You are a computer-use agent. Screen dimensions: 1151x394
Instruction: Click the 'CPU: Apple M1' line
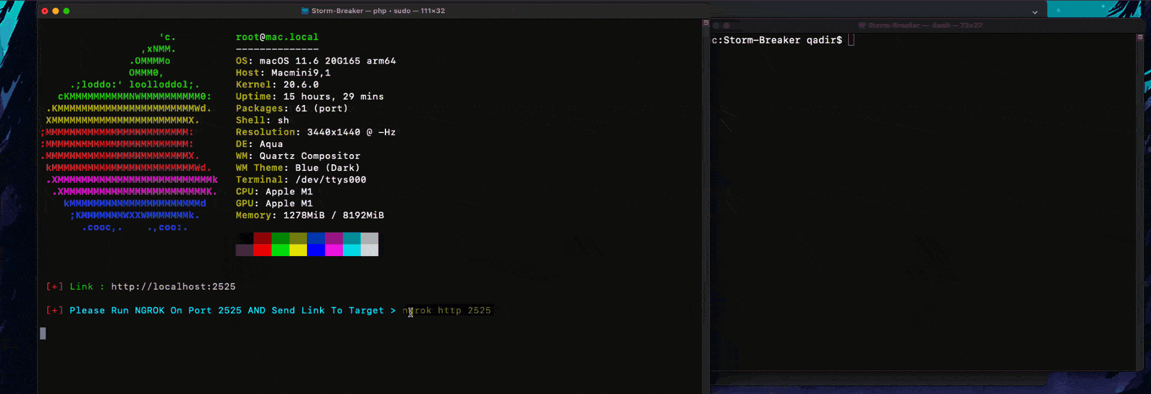coord(274,192)
